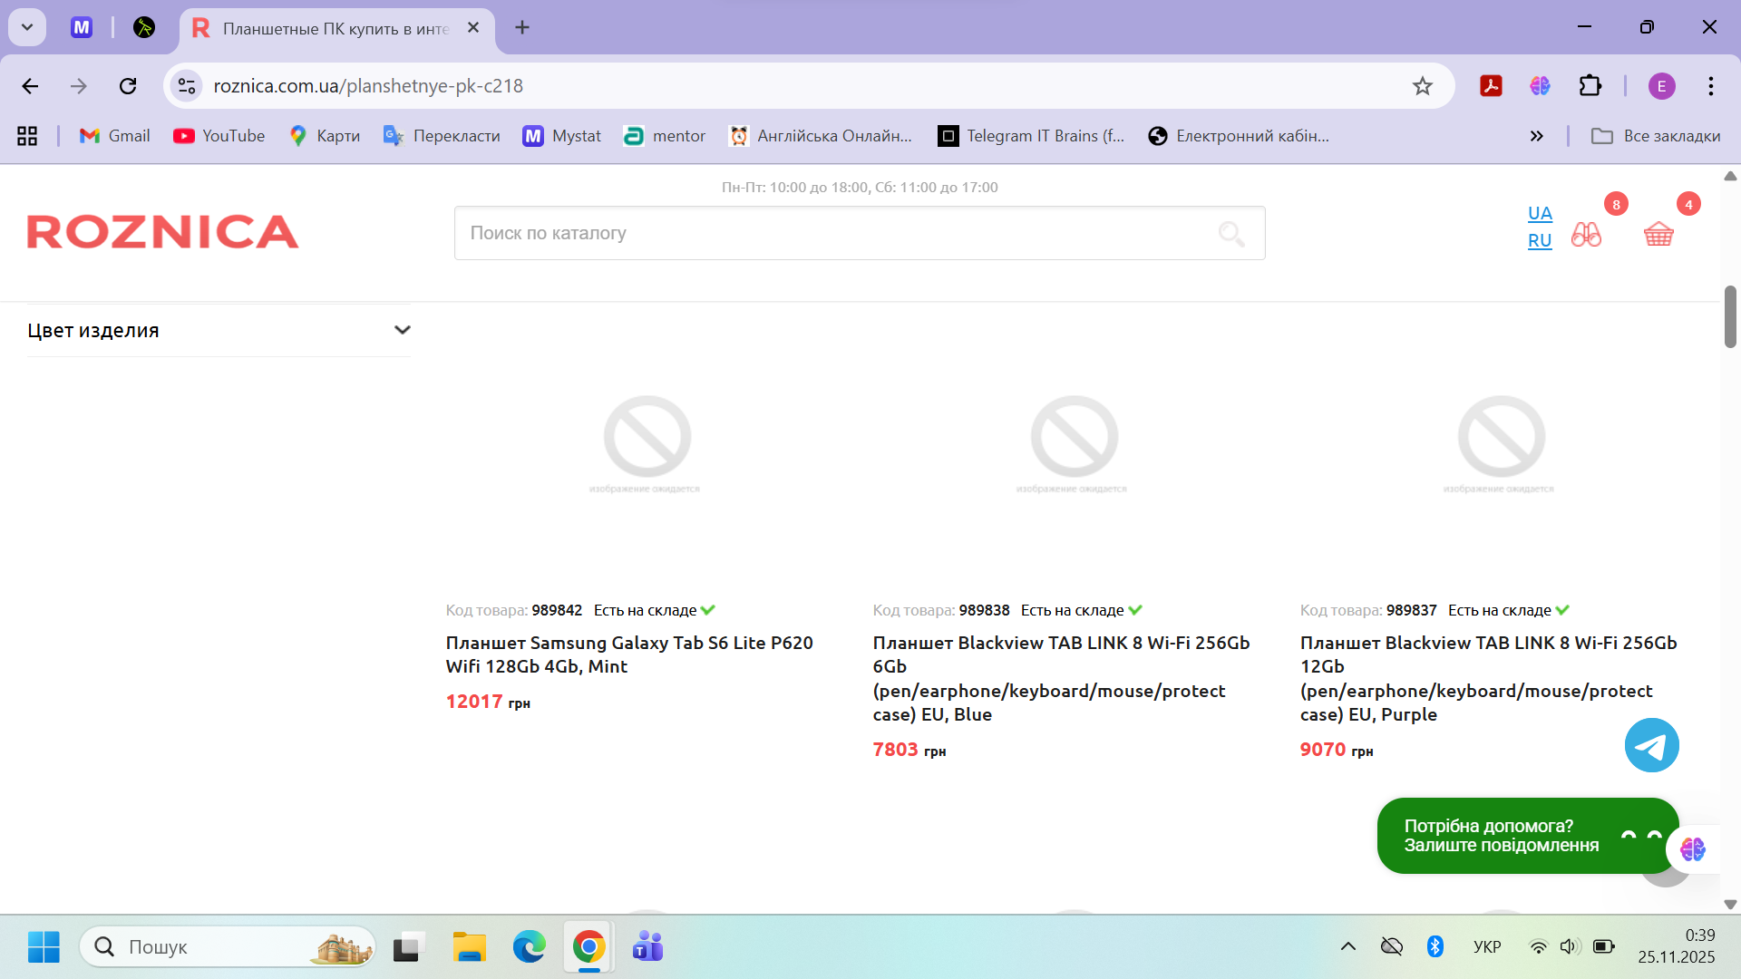The width and height of the screenshot is (1741, 979).
Task: Open the tab search dropdown arrow
Action: point(27,27)
